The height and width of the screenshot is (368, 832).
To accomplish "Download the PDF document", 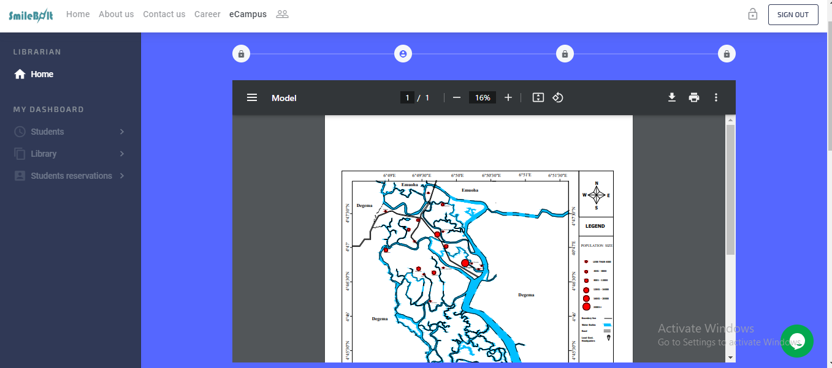I will point(672,97).
